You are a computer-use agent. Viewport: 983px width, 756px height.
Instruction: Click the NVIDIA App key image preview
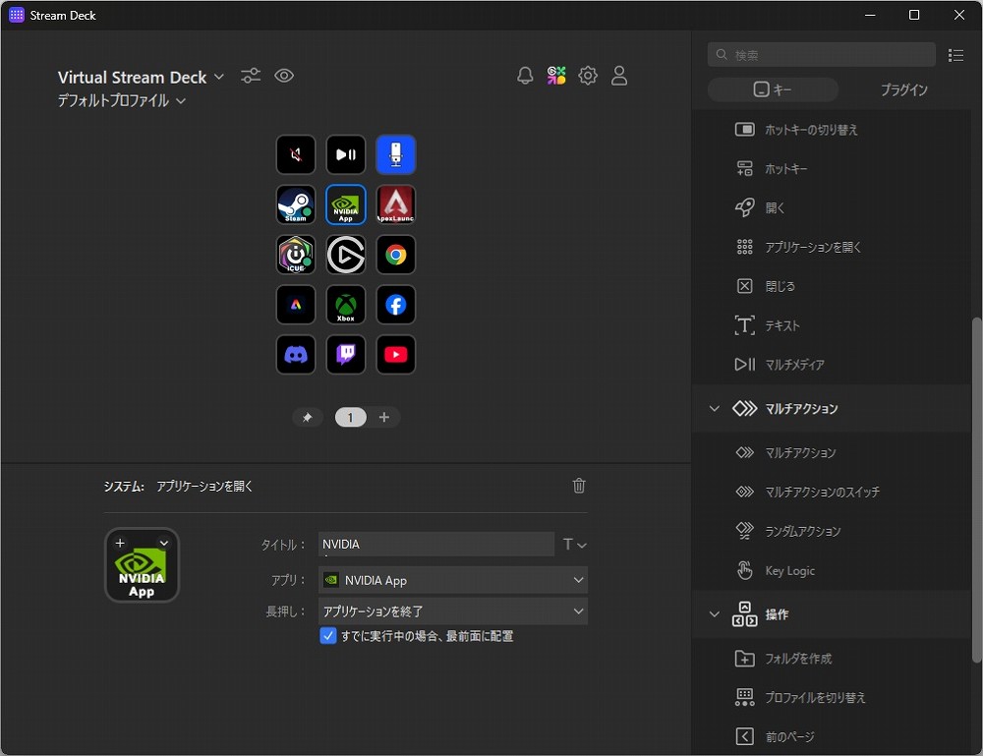pyautogui.click(x=142, y=565)
